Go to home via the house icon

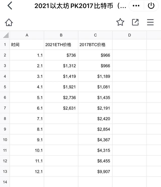[x=9, y=22]
